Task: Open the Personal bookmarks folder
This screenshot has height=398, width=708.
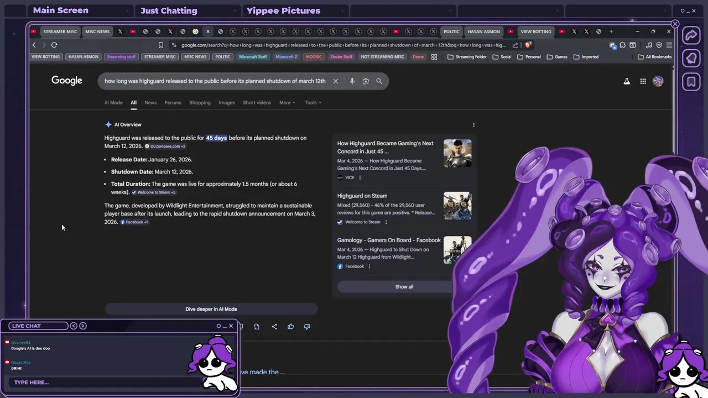Action: (529, 57)
